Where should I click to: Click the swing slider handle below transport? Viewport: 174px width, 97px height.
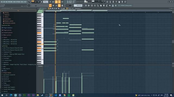(36, 6)
